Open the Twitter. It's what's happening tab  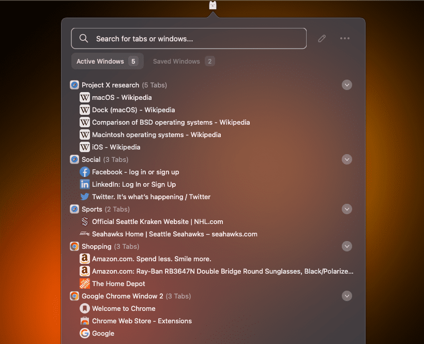coord(151,197)
